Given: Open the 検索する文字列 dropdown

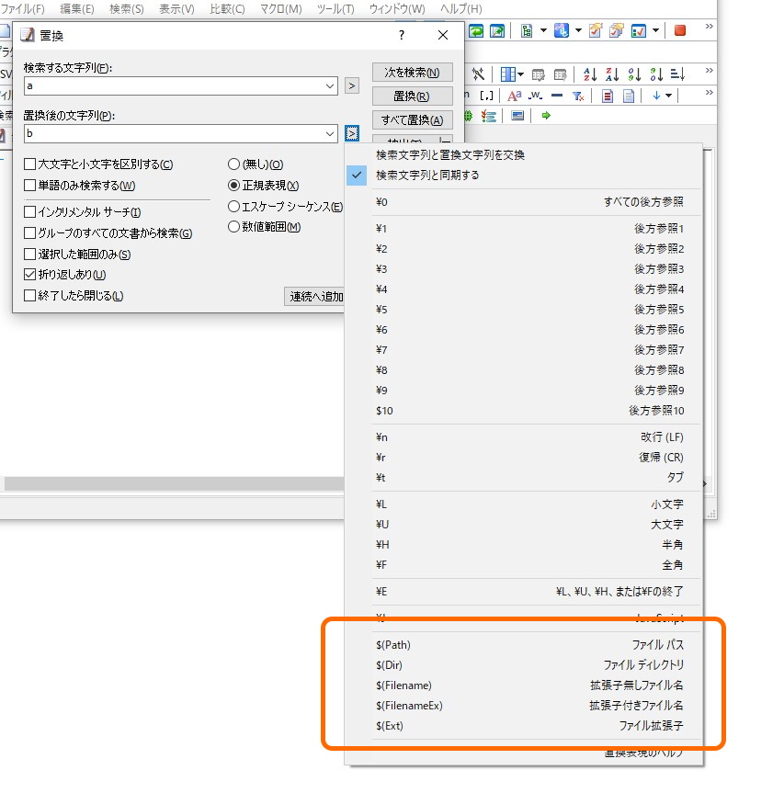Looking at the screenshot, I should (331, 85).
